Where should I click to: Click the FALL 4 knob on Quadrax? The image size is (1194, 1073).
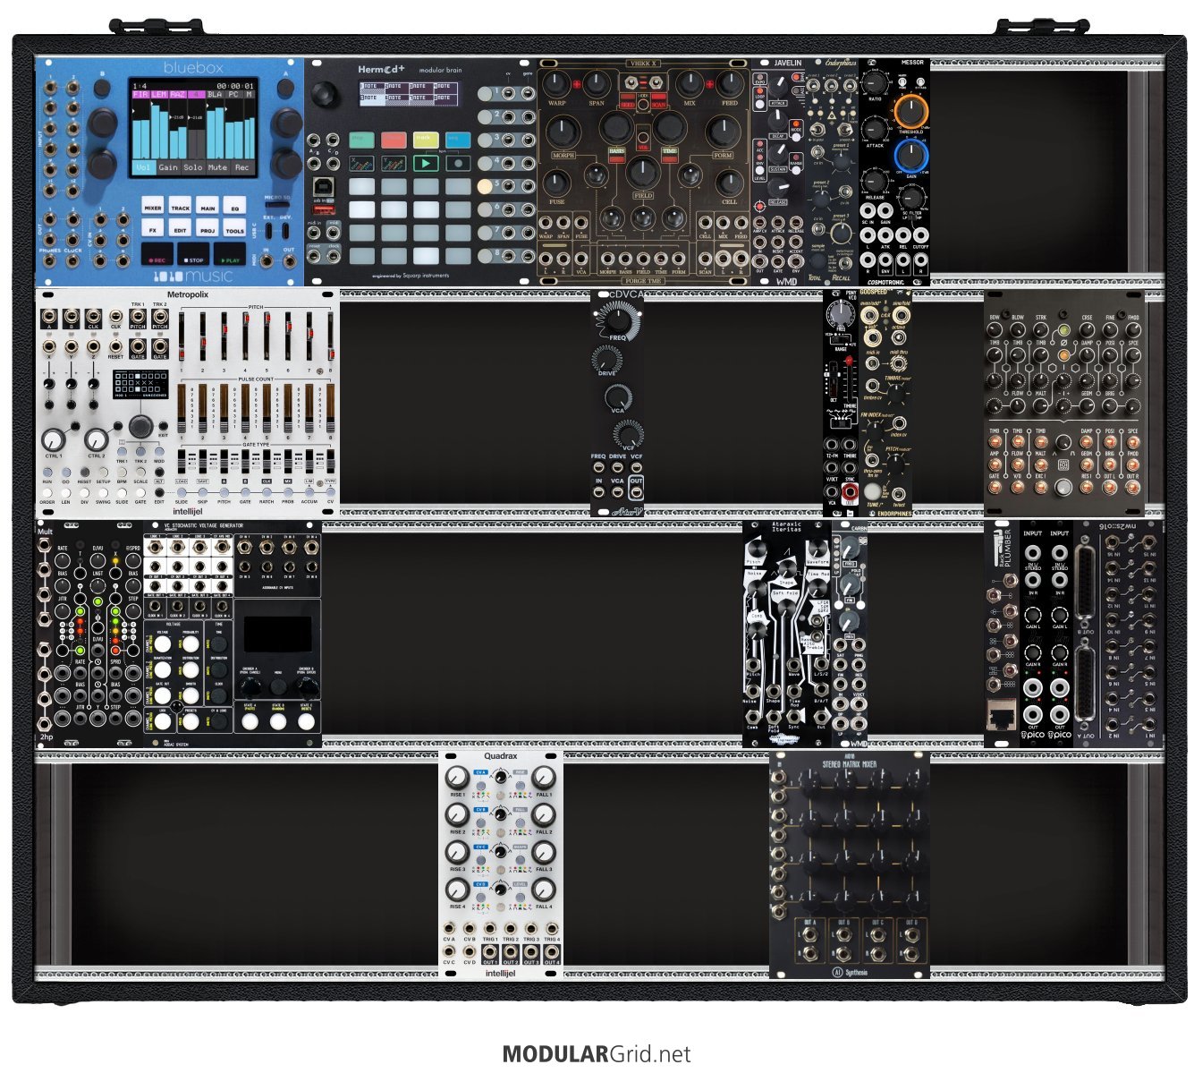pos(543,890)
